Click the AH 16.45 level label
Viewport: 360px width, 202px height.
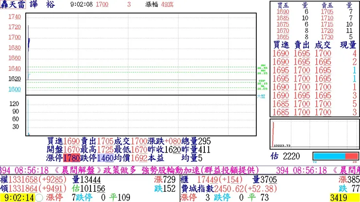262,67
